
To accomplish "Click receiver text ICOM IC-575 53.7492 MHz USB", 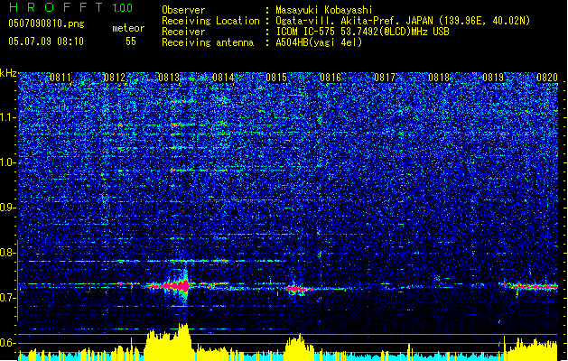I will [362, 32].
